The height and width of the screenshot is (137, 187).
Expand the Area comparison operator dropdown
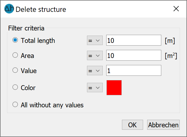tap(95, 56)
